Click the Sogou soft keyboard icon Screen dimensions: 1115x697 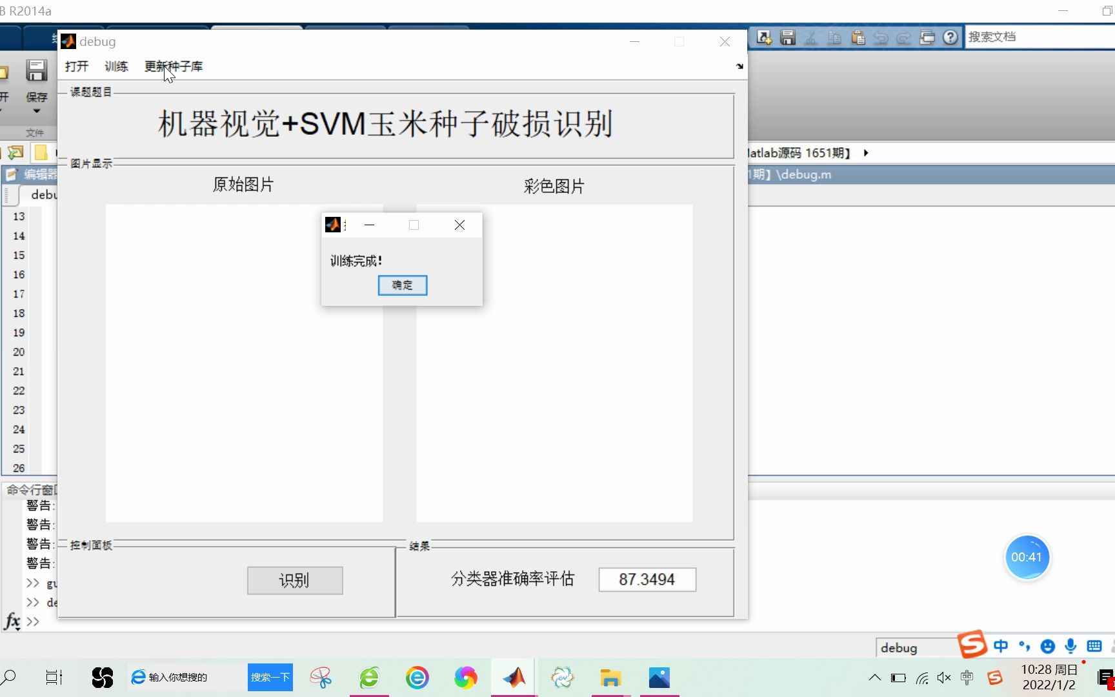click(1094, 646)
